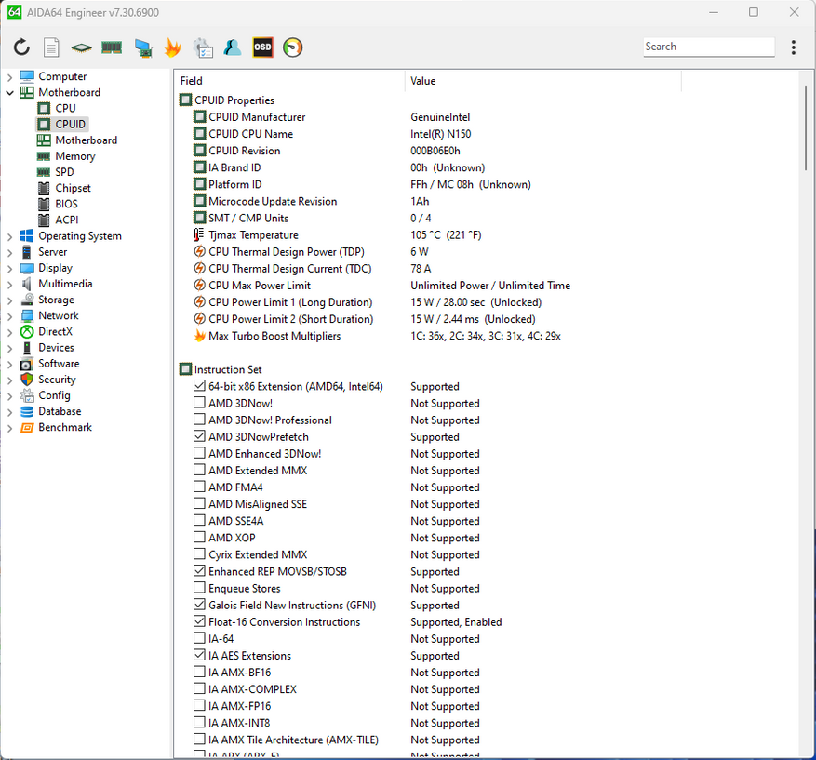Screen dimensions: 816x760
Task: Toggle the Enqueue Stores checkbox
Action: [x=199, y=589]
